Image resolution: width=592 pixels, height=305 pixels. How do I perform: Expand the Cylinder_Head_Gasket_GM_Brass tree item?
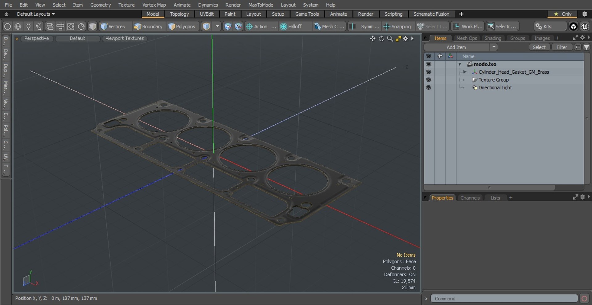[465, 72]
